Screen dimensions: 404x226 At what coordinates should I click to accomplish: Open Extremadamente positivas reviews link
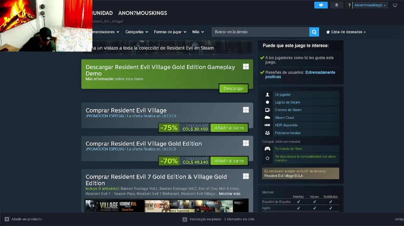(300, 74)
